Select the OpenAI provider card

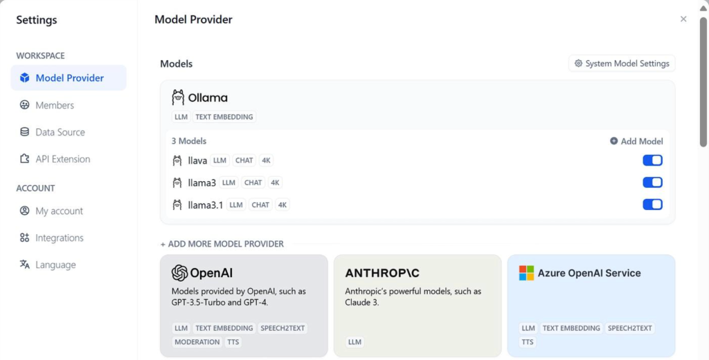[x=244, y=305]
